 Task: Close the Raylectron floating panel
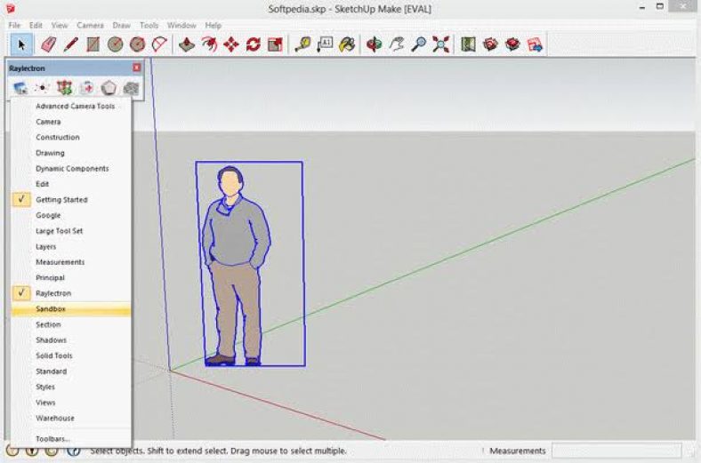coord(136,68)
